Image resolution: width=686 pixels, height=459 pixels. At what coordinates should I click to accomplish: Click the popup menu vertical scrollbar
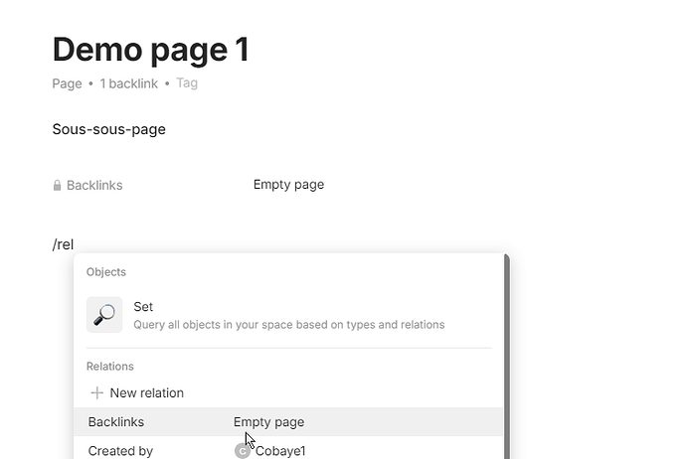pyautogui.click(x=507, y=357)
